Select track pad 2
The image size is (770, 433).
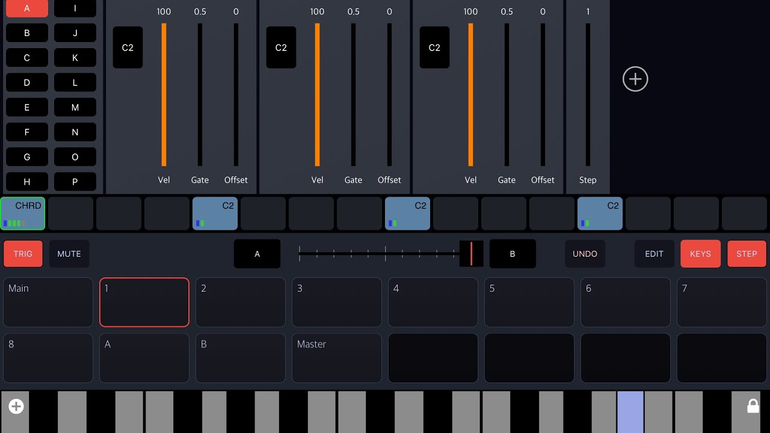click(x=241, y=302)
